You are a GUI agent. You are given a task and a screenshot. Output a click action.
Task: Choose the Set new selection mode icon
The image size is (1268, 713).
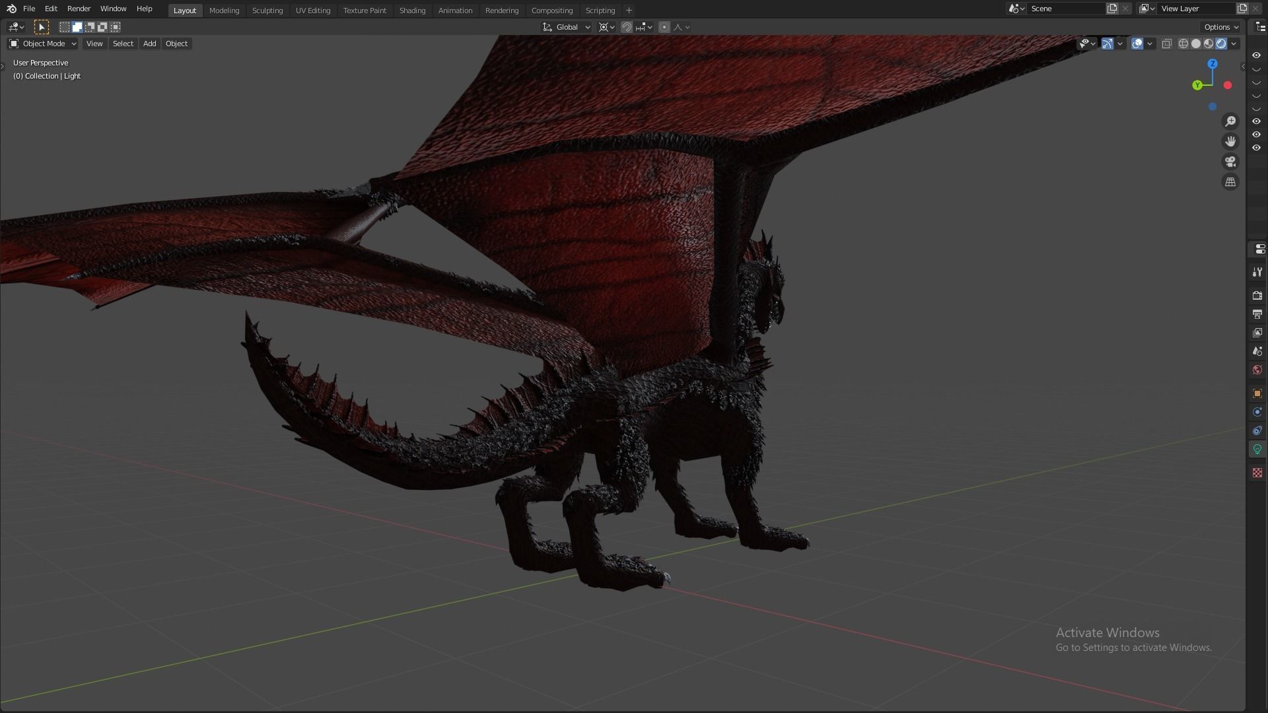pyautogui.click(x=65, y=27)
